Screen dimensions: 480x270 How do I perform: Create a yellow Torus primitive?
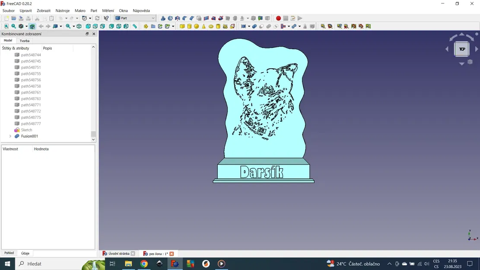pyautogui.click(x=211, y=26)
